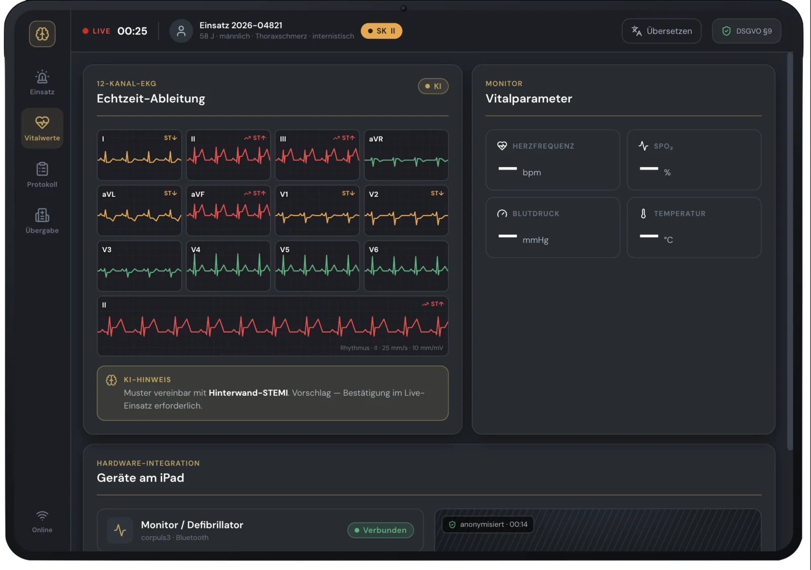This screenshot has height=570, width=811.
Task: Click the SpO₂ pulse icon
Action: coord(643,146)
